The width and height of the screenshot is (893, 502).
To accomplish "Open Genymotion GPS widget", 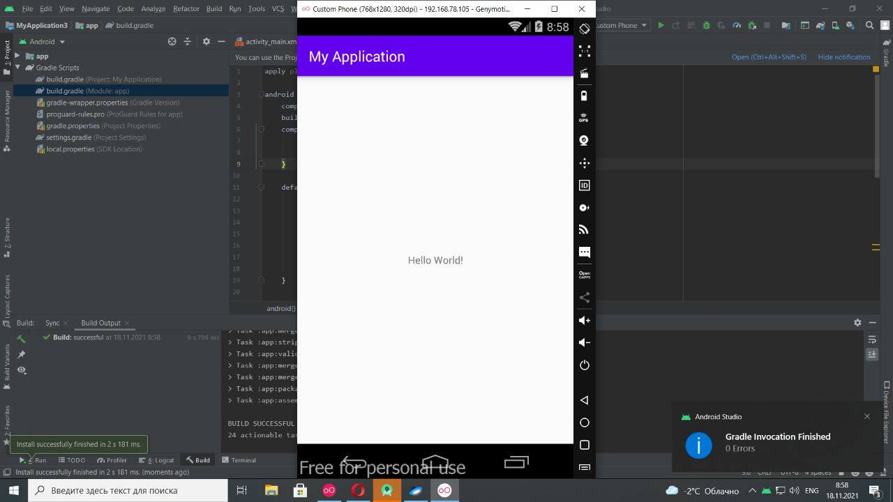I will coord(585,119).
